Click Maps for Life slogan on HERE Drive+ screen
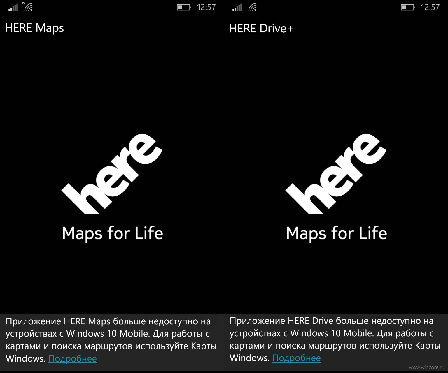This screenshot has height=373, width=448. (x=337, y=233)
